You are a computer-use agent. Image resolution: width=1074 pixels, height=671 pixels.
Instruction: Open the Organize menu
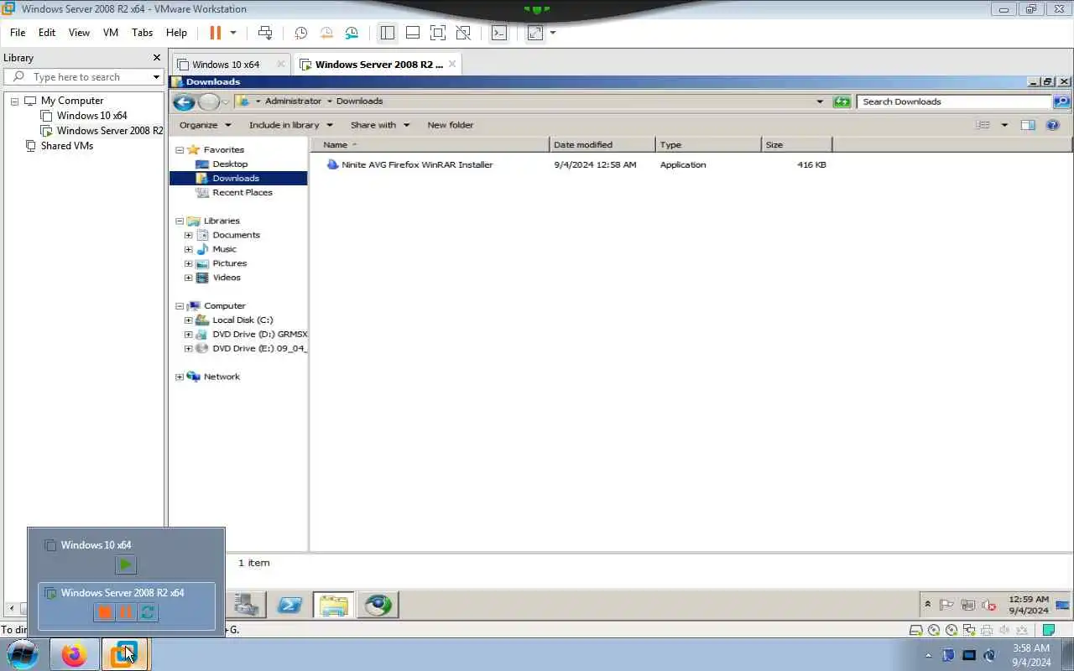tap(205, 125)
